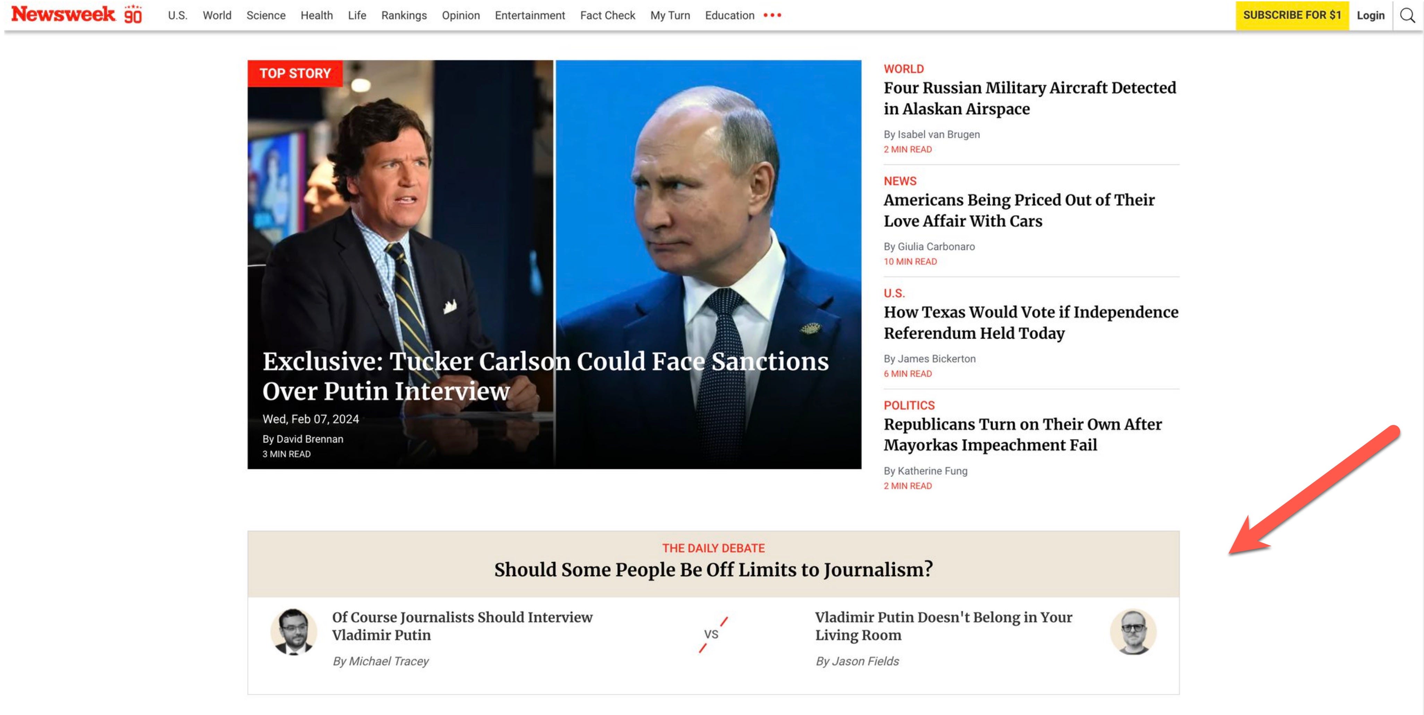This screenshot has width=1424, height=715.
Task: Click author Katherine Fung
Action: coord(926,471)
